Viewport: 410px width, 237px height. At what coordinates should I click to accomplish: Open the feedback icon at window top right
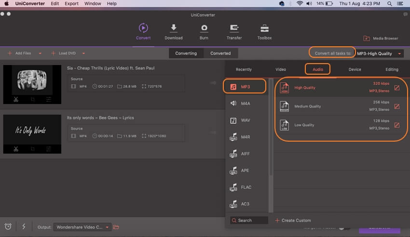[x=405, y=14]
